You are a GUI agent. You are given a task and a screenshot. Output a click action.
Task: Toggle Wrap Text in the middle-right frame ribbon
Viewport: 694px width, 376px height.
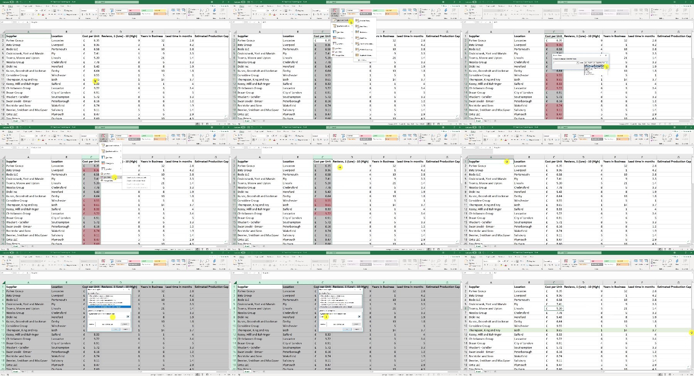coord(531,136)
